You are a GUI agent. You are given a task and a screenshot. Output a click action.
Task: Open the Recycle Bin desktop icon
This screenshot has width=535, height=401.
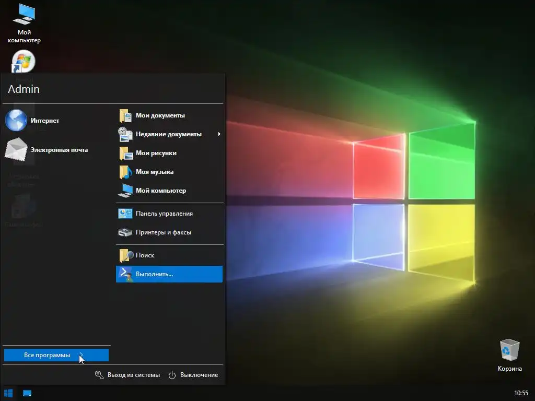tap(509, 349)
